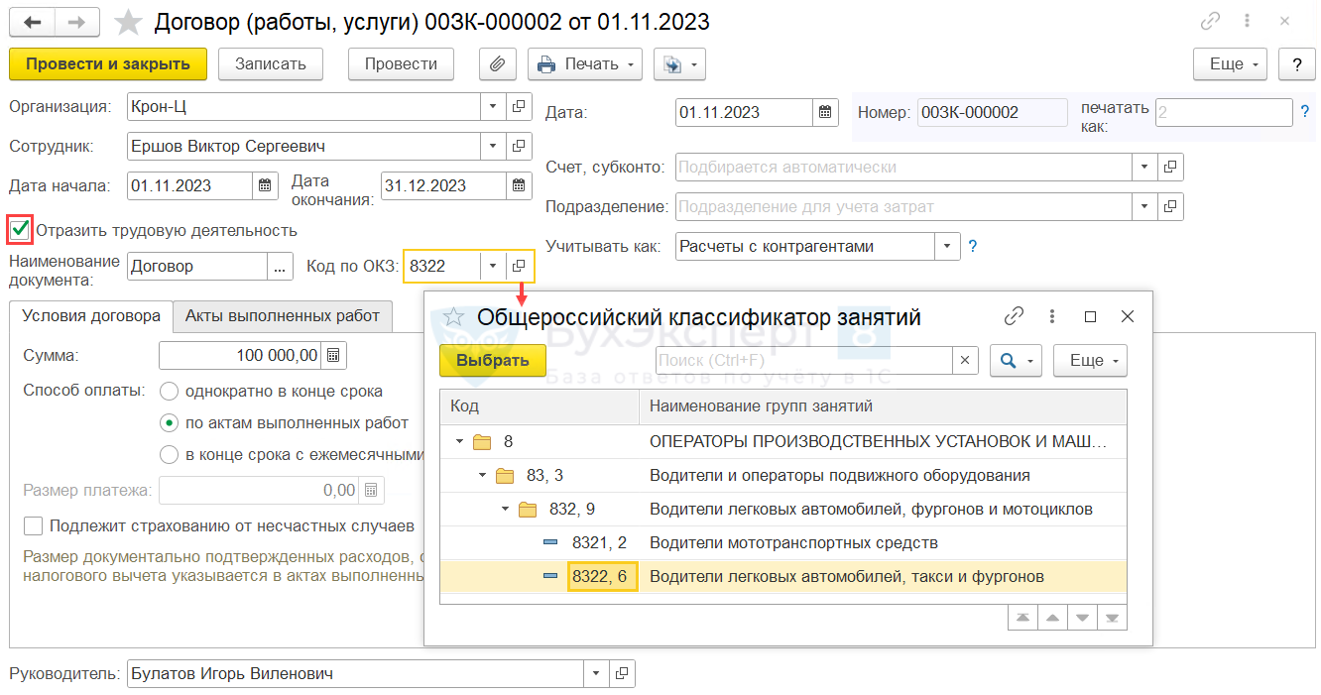Image resolution: width=1321 pixels, height=695 pixels.
Task: Open the Печать menu
Action: [x=585, y=64]
